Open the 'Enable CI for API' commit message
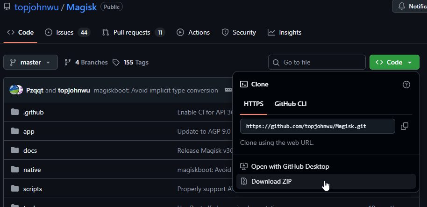 coord(205,112)
